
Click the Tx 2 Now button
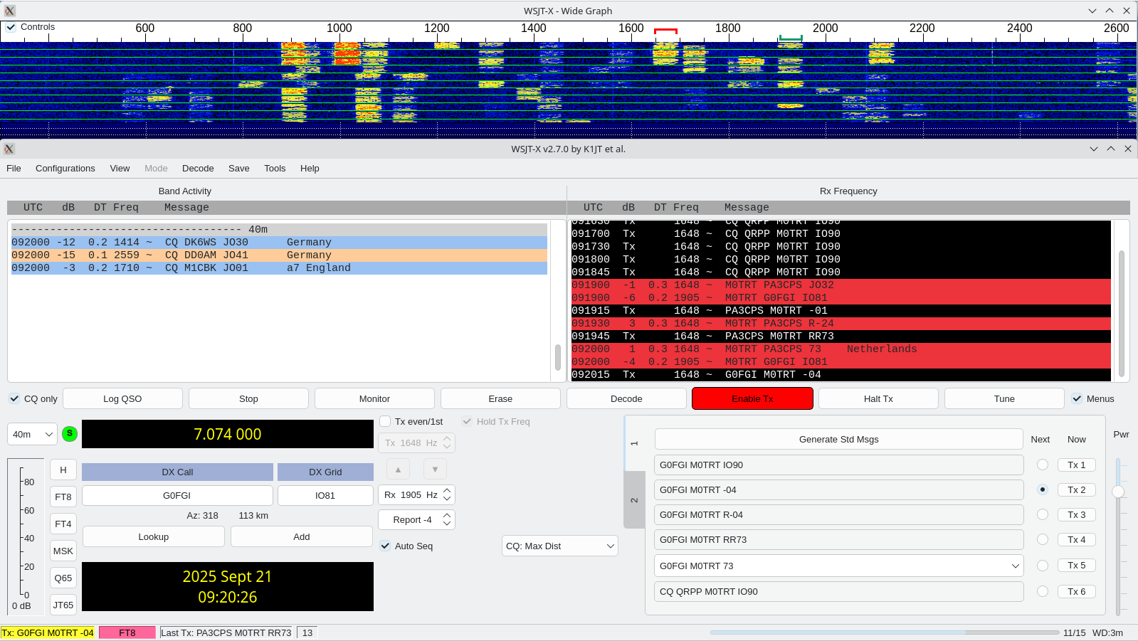click(x=1076, y=489)
